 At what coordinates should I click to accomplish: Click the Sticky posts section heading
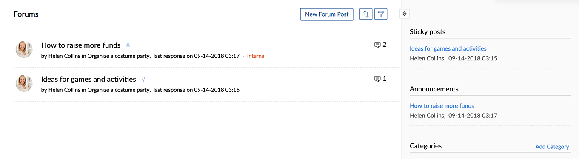[428, 32]
